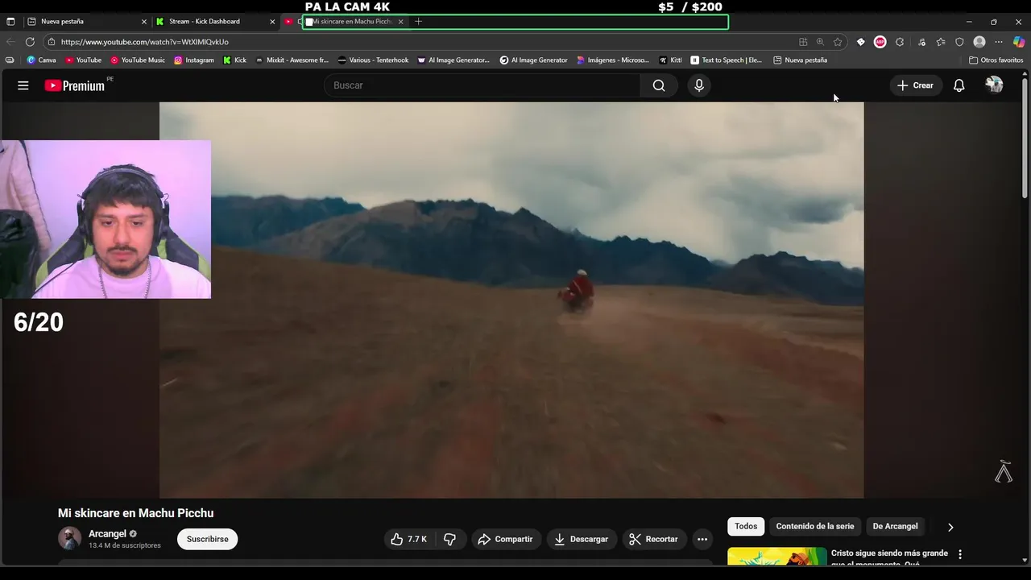Share video using Compartir button
Screen dimensions: 1031x580
click(505, 539)
